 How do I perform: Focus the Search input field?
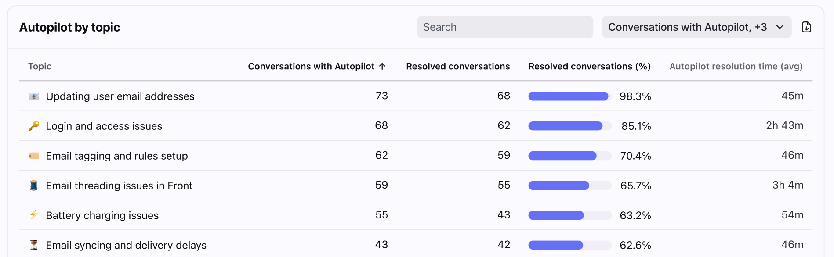coord(505,27)
